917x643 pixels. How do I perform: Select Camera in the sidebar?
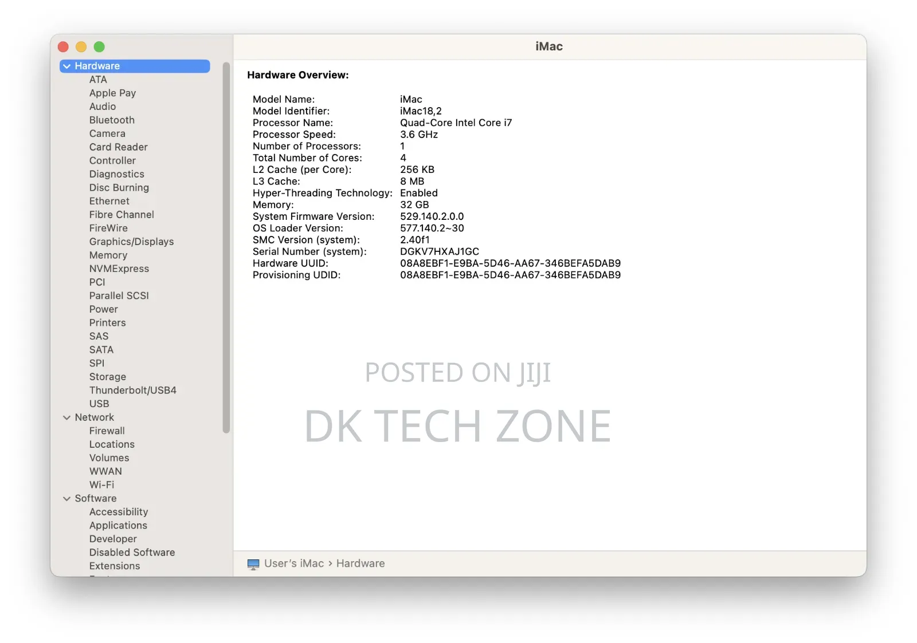click(107, 133)
